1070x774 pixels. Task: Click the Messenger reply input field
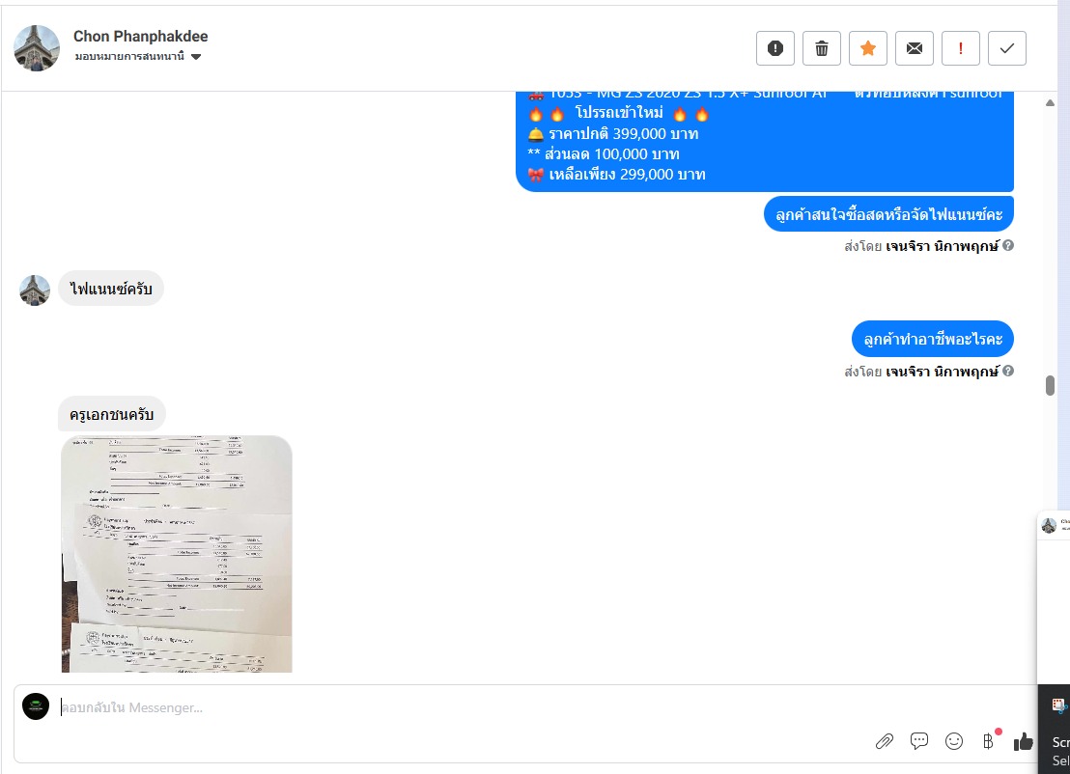click(x=465, y=707)
